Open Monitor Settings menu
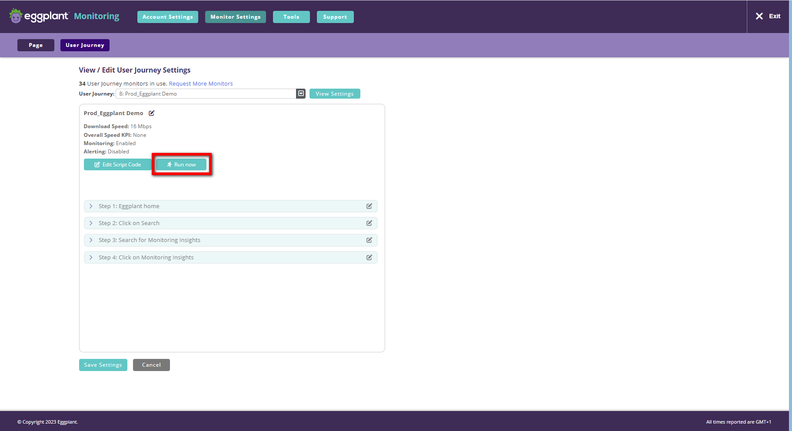Screen dimensions: 792x431 [236, 17]
